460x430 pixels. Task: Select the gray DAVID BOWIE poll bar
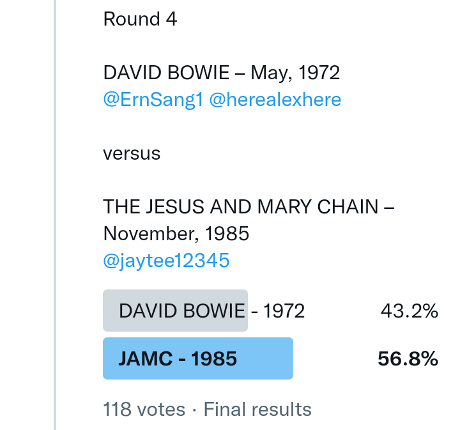click(175, 311)
